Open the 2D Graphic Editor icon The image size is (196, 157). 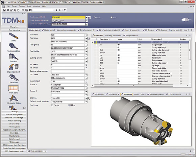(14, 98)
